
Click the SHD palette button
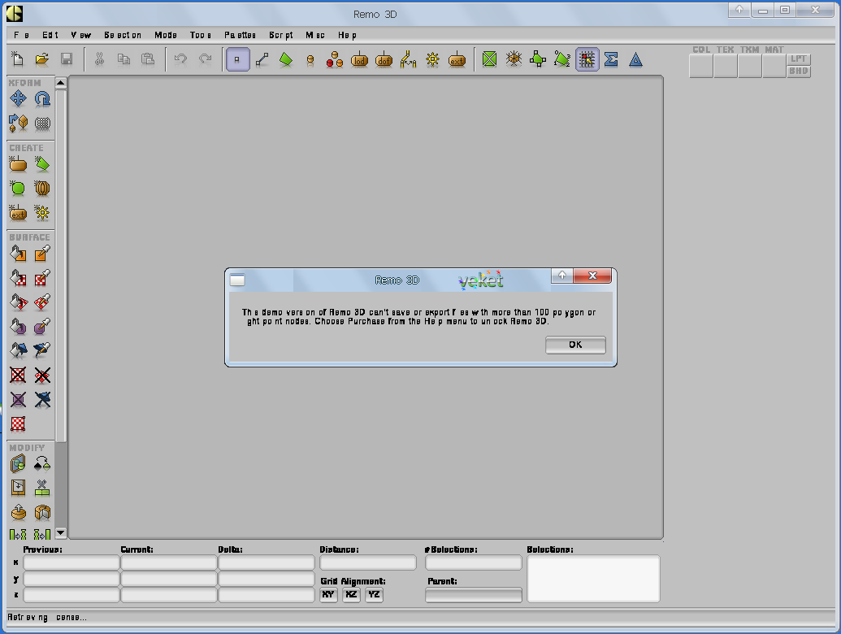[799, 72]
